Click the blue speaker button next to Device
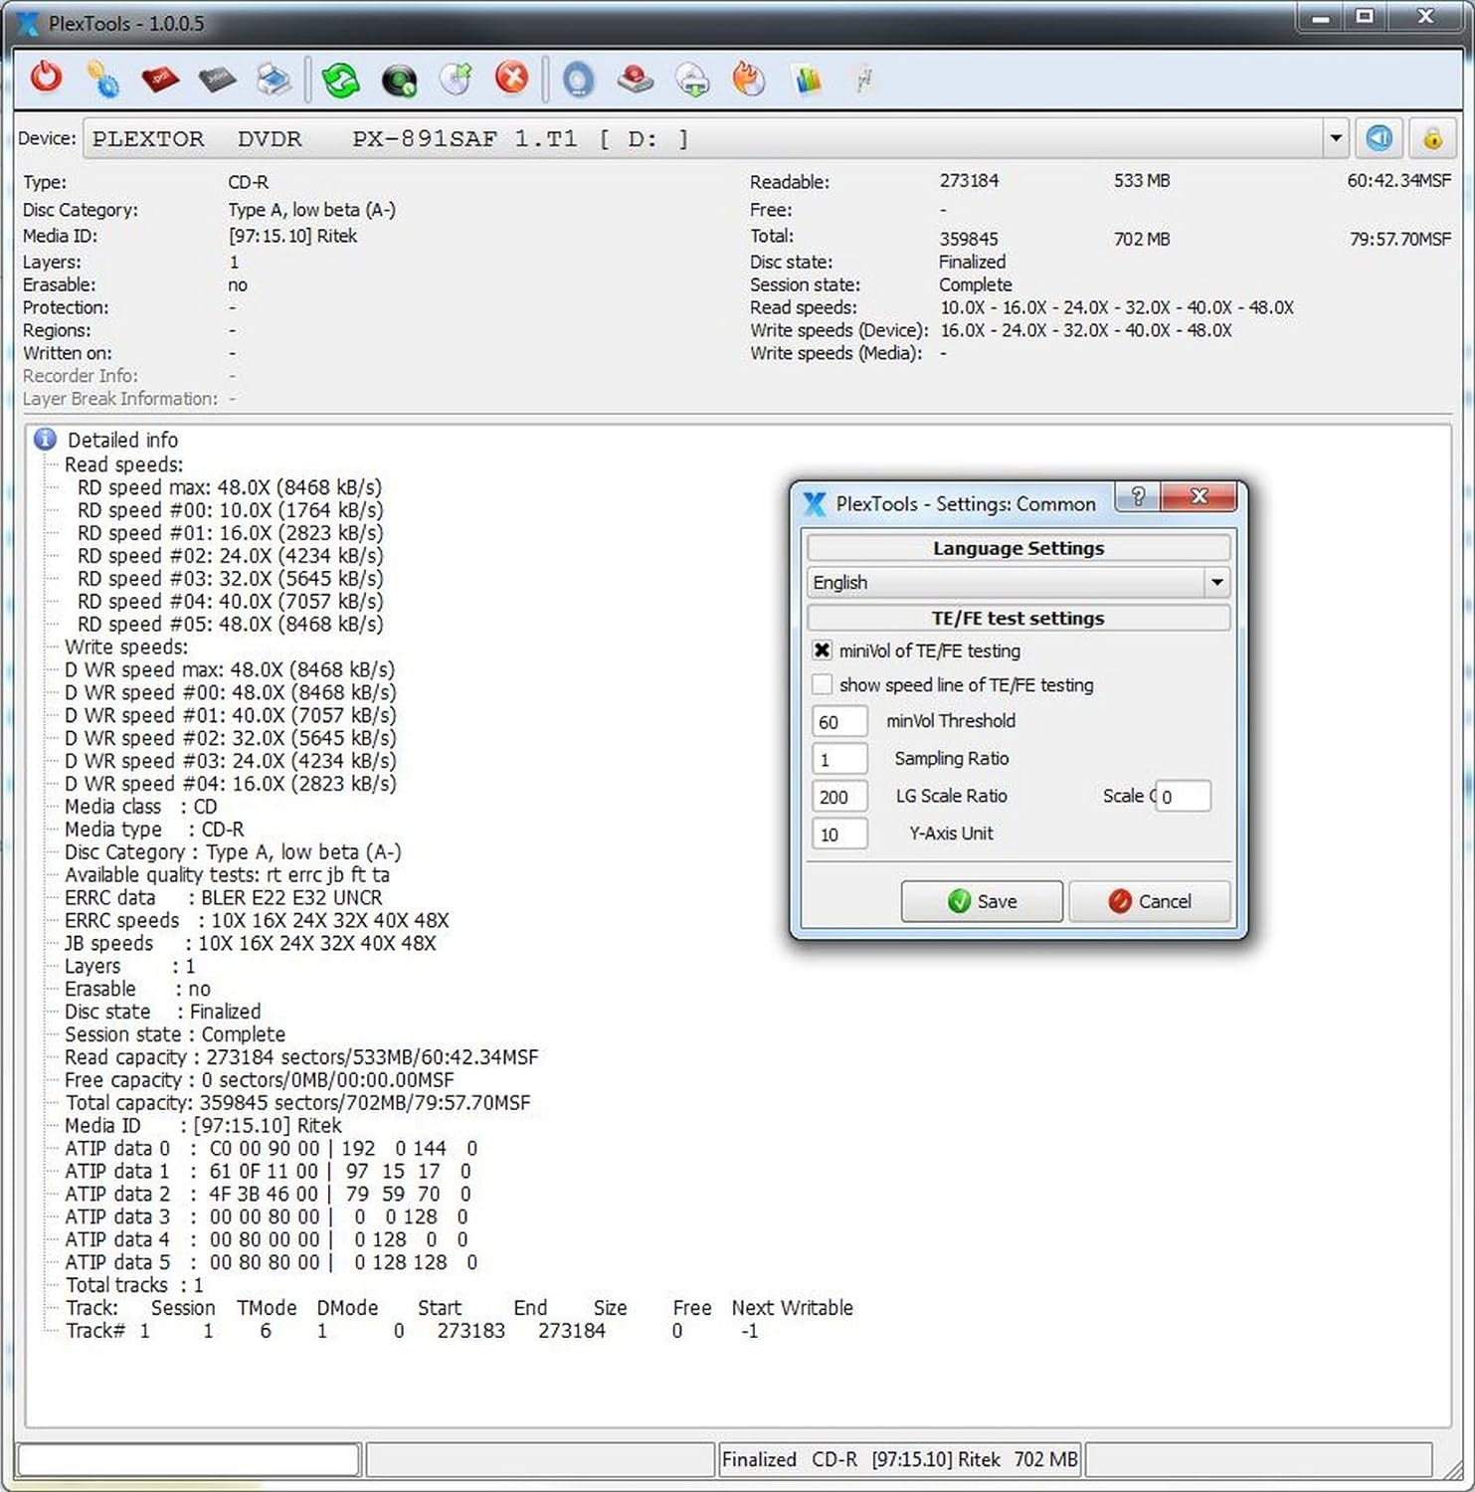The width and height of the screenshot is (1475, 1492). pos(1379,138)
